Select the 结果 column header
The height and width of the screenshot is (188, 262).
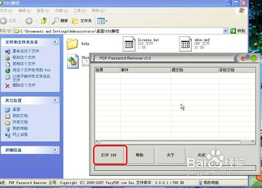click(x=107, y=70)
